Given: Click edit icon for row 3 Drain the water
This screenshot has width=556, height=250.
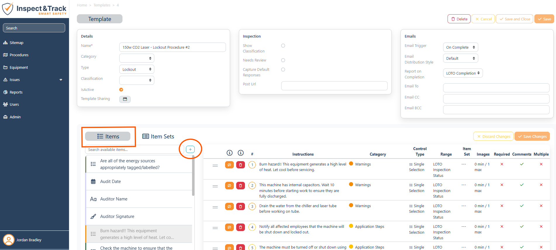Looking at the screenshot, I should (x=229, y=207).
